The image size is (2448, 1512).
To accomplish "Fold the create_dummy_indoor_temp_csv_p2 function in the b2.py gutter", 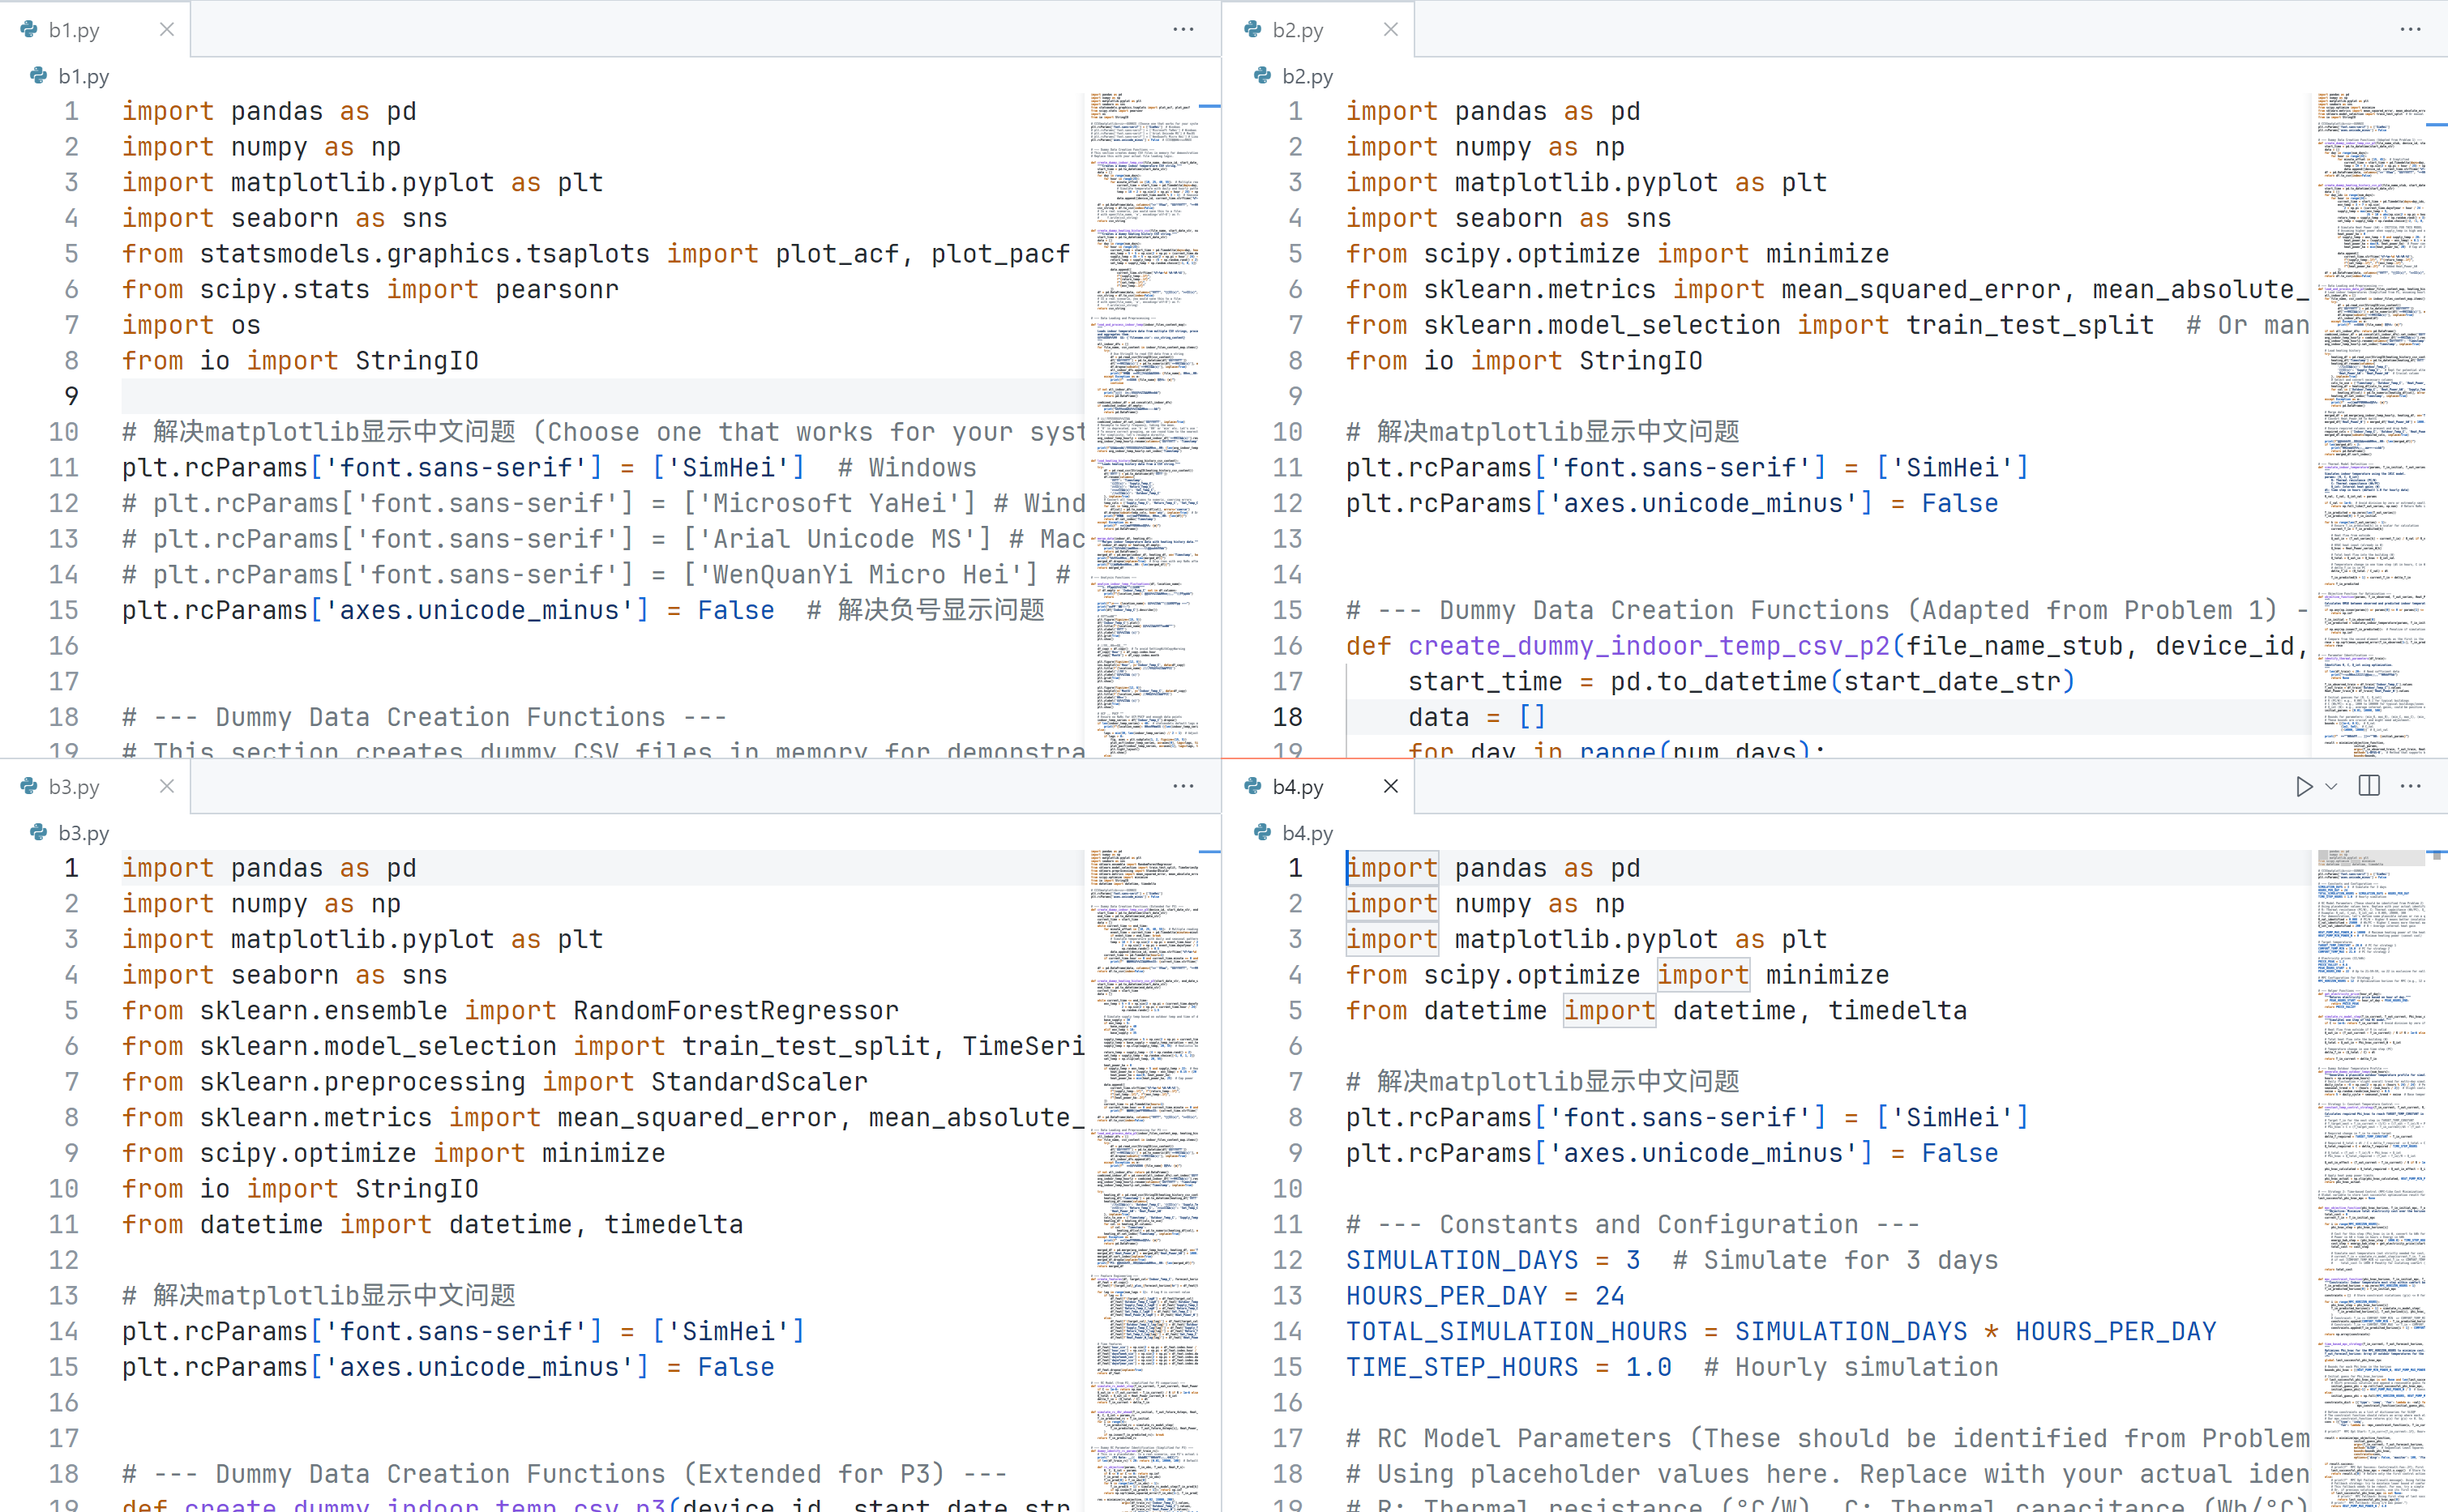I will [1327, 646].
